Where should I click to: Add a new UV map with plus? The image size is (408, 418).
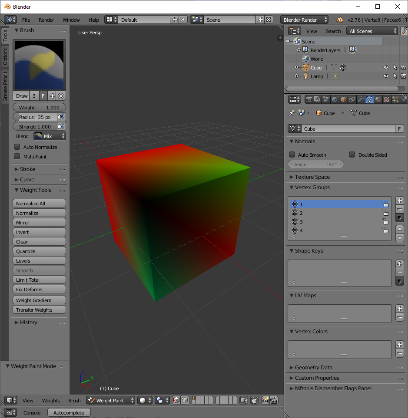coord(399,309)
